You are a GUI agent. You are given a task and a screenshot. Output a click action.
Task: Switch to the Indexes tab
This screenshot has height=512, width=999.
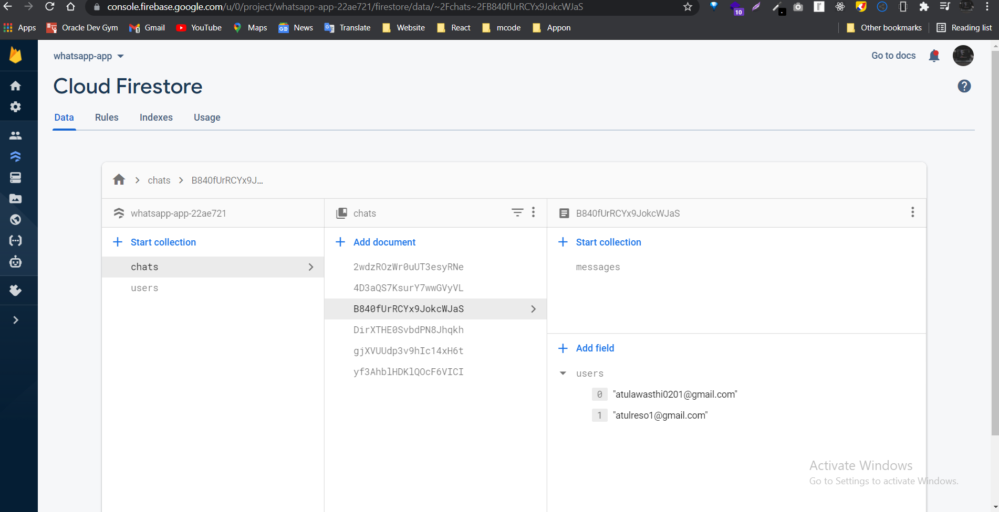point(156,118)
